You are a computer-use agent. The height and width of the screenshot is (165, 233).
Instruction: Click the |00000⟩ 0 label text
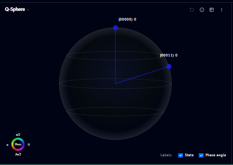pos(127,19)
